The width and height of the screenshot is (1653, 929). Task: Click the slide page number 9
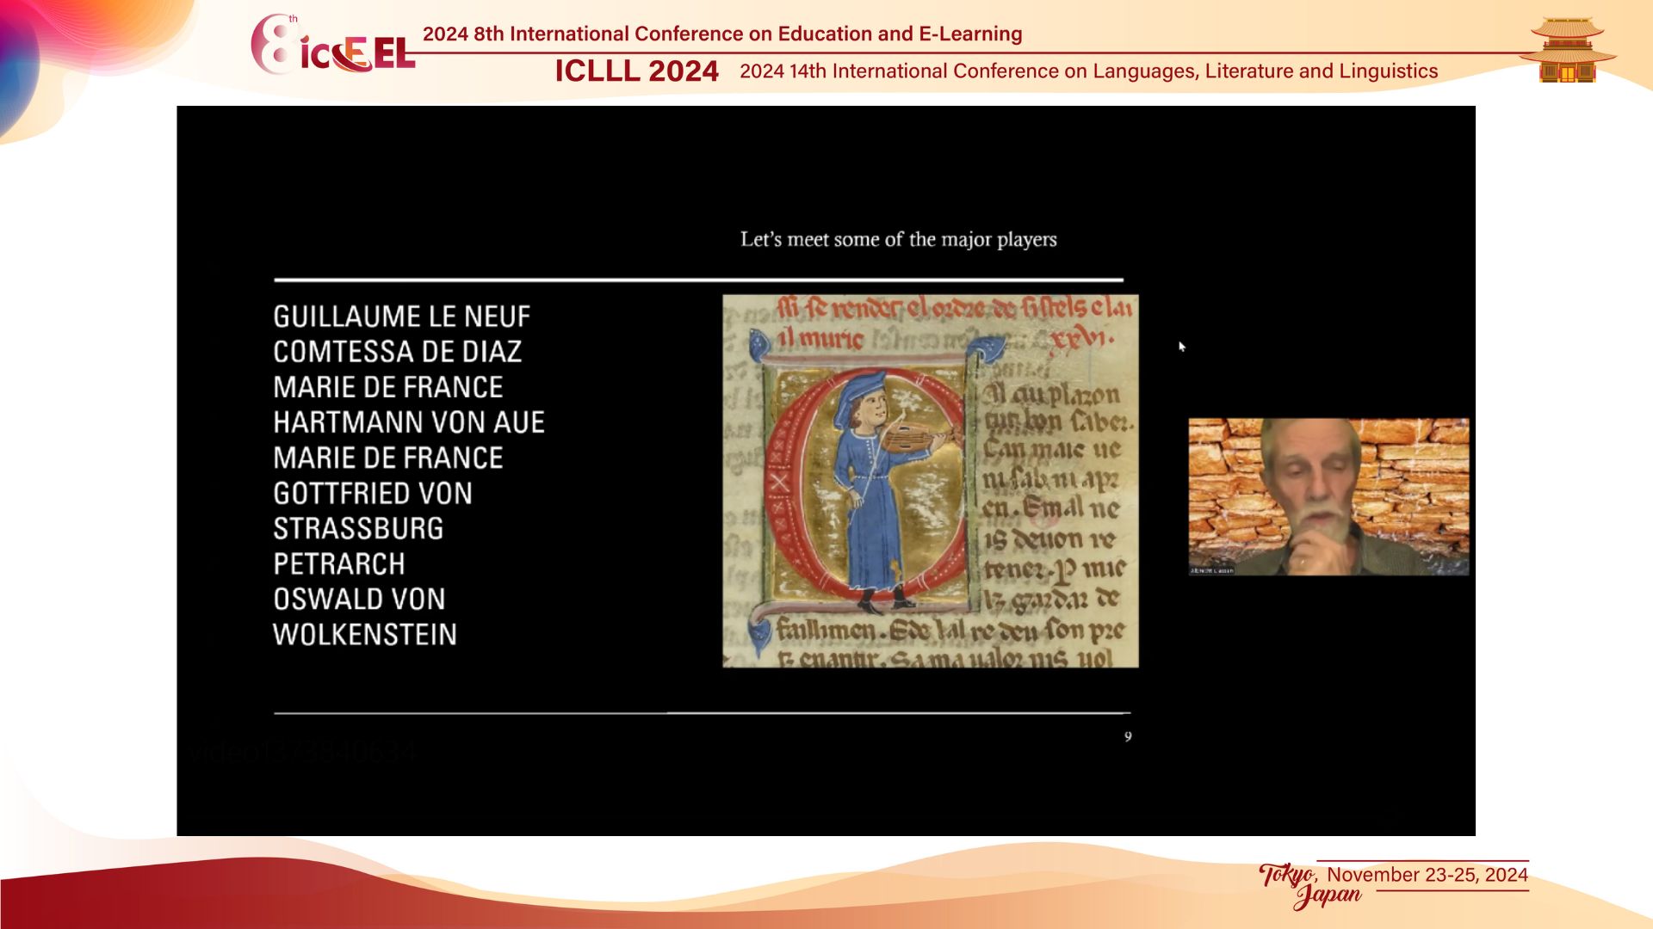pyautogui.click(x=1128, y=736)
